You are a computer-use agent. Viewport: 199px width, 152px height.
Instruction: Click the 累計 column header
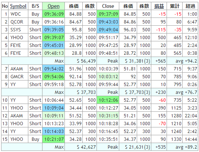tap(175, 6)
